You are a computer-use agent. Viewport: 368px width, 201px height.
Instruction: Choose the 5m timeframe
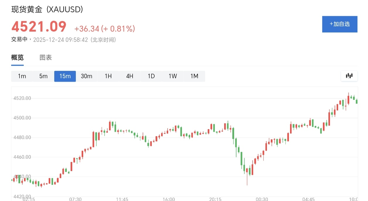[x=43, y=76]
